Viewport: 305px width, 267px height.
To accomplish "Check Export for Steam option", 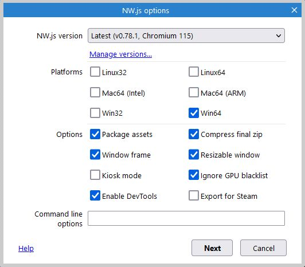I will coord(194,195).
